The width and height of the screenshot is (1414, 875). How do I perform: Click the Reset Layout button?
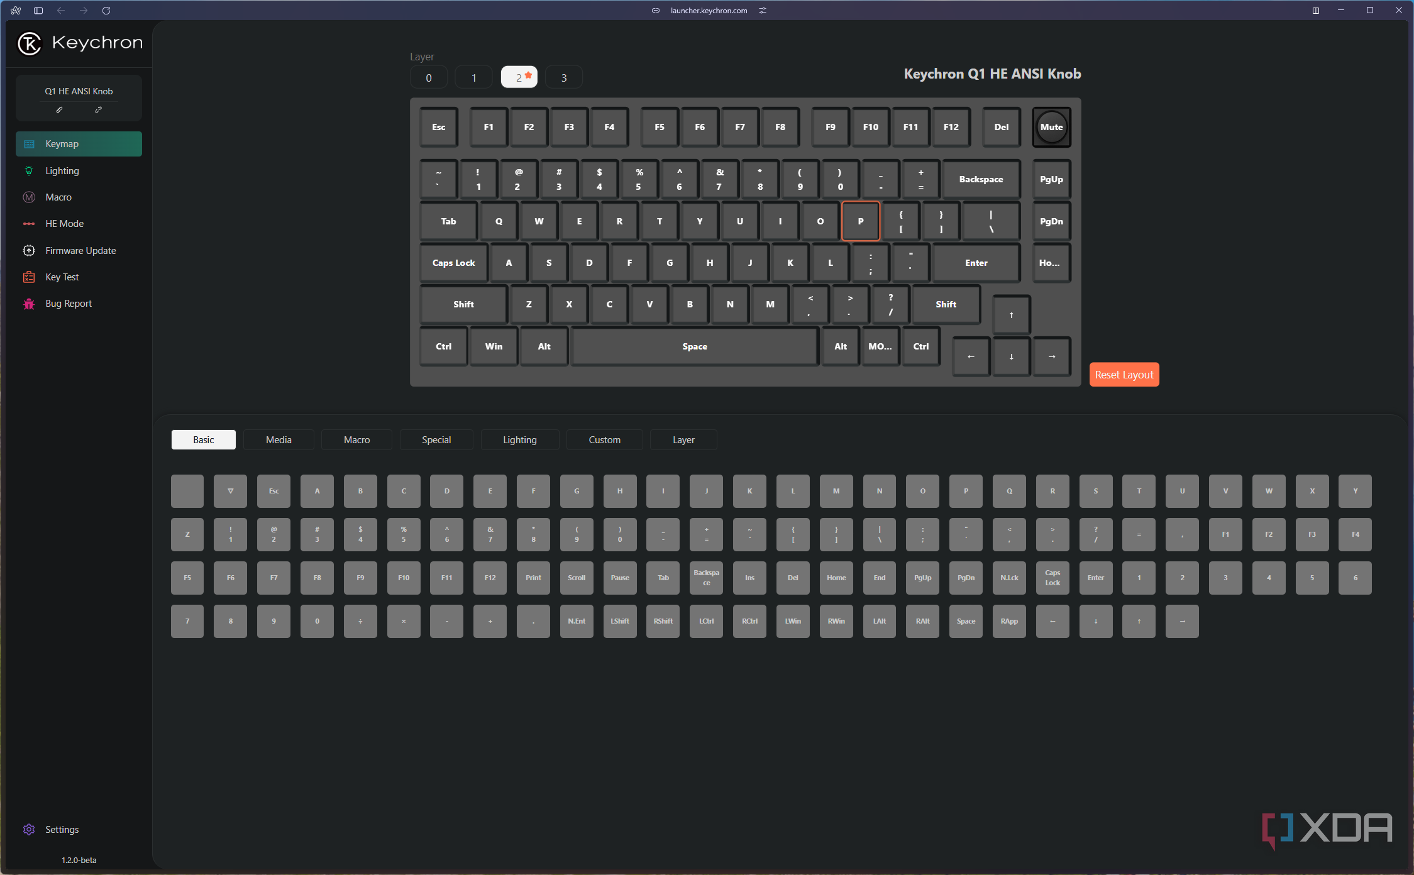tap(1124, 375)
